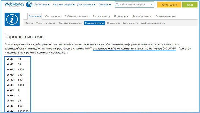Click the value 1500 in the WMR row
Screen dimensions: 200x113
tap(21, 69)
